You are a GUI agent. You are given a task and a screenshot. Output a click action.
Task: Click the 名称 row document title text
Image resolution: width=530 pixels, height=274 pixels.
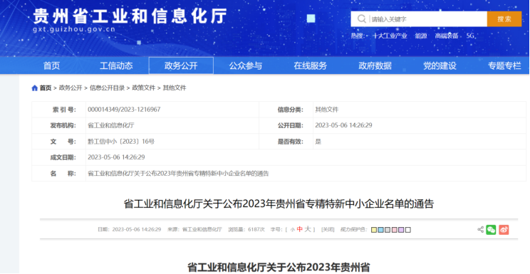pyautogui.click(x=178, y=174)
